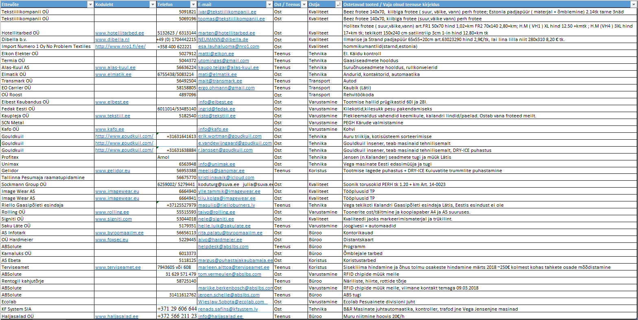Open the ergo.ohmann@gmail.com mail link
The width and height of the screenshot is (638, 320).
[227, 88]
